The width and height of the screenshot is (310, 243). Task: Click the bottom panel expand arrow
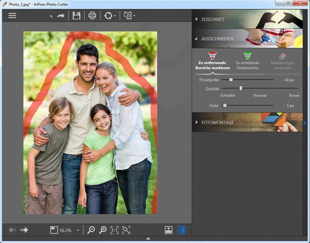pos(148,239)
